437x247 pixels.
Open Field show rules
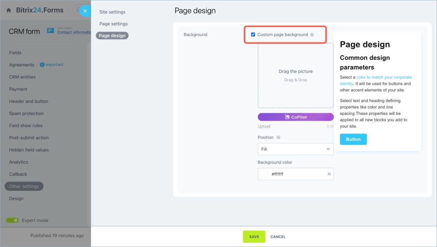click(x=26, y=125)
